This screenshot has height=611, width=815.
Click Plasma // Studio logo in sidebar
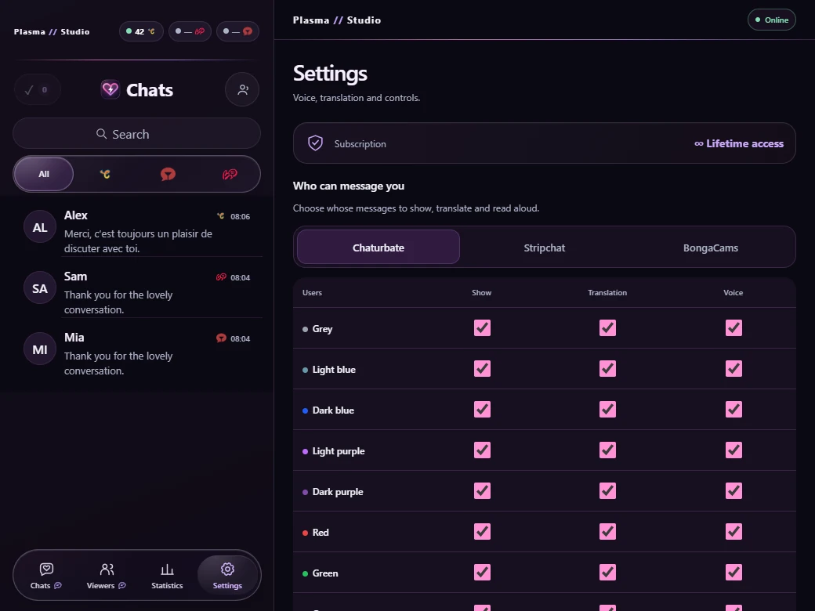(x=52, y=31)
